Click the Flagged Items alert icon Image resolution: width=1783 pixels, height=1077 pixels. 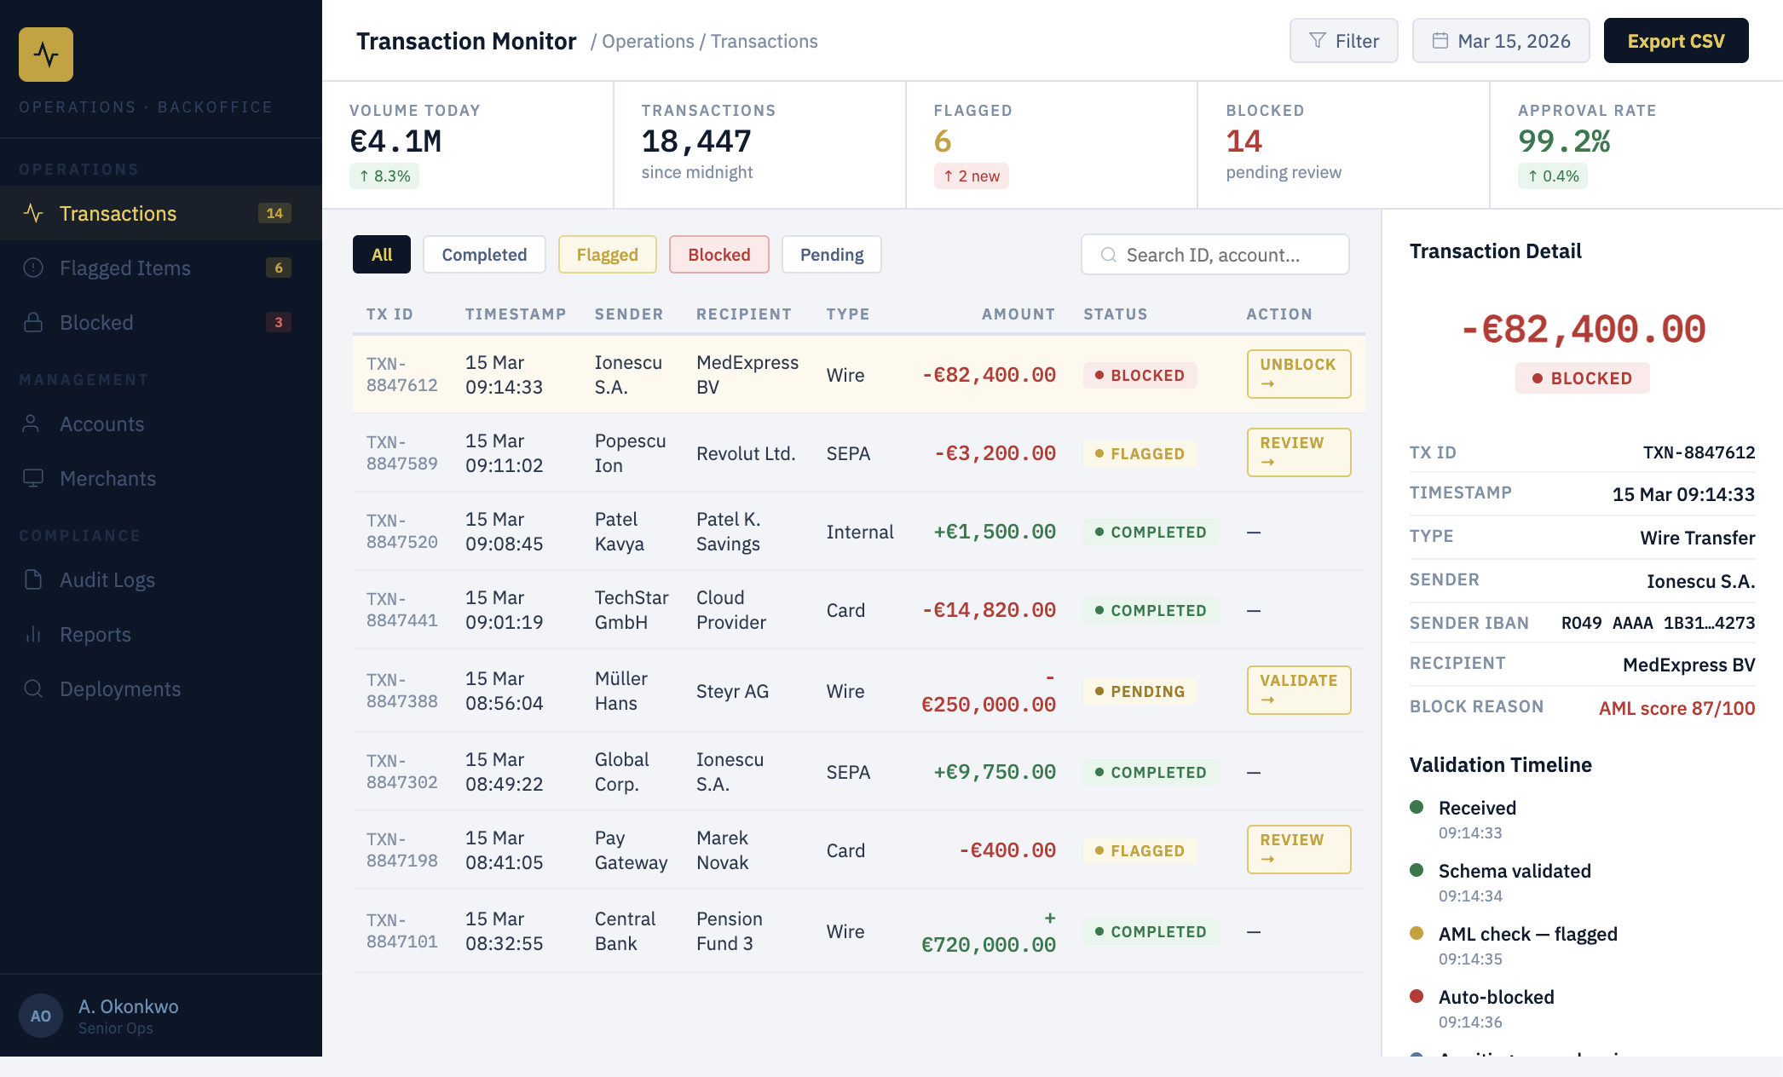[x=33, y=268]
